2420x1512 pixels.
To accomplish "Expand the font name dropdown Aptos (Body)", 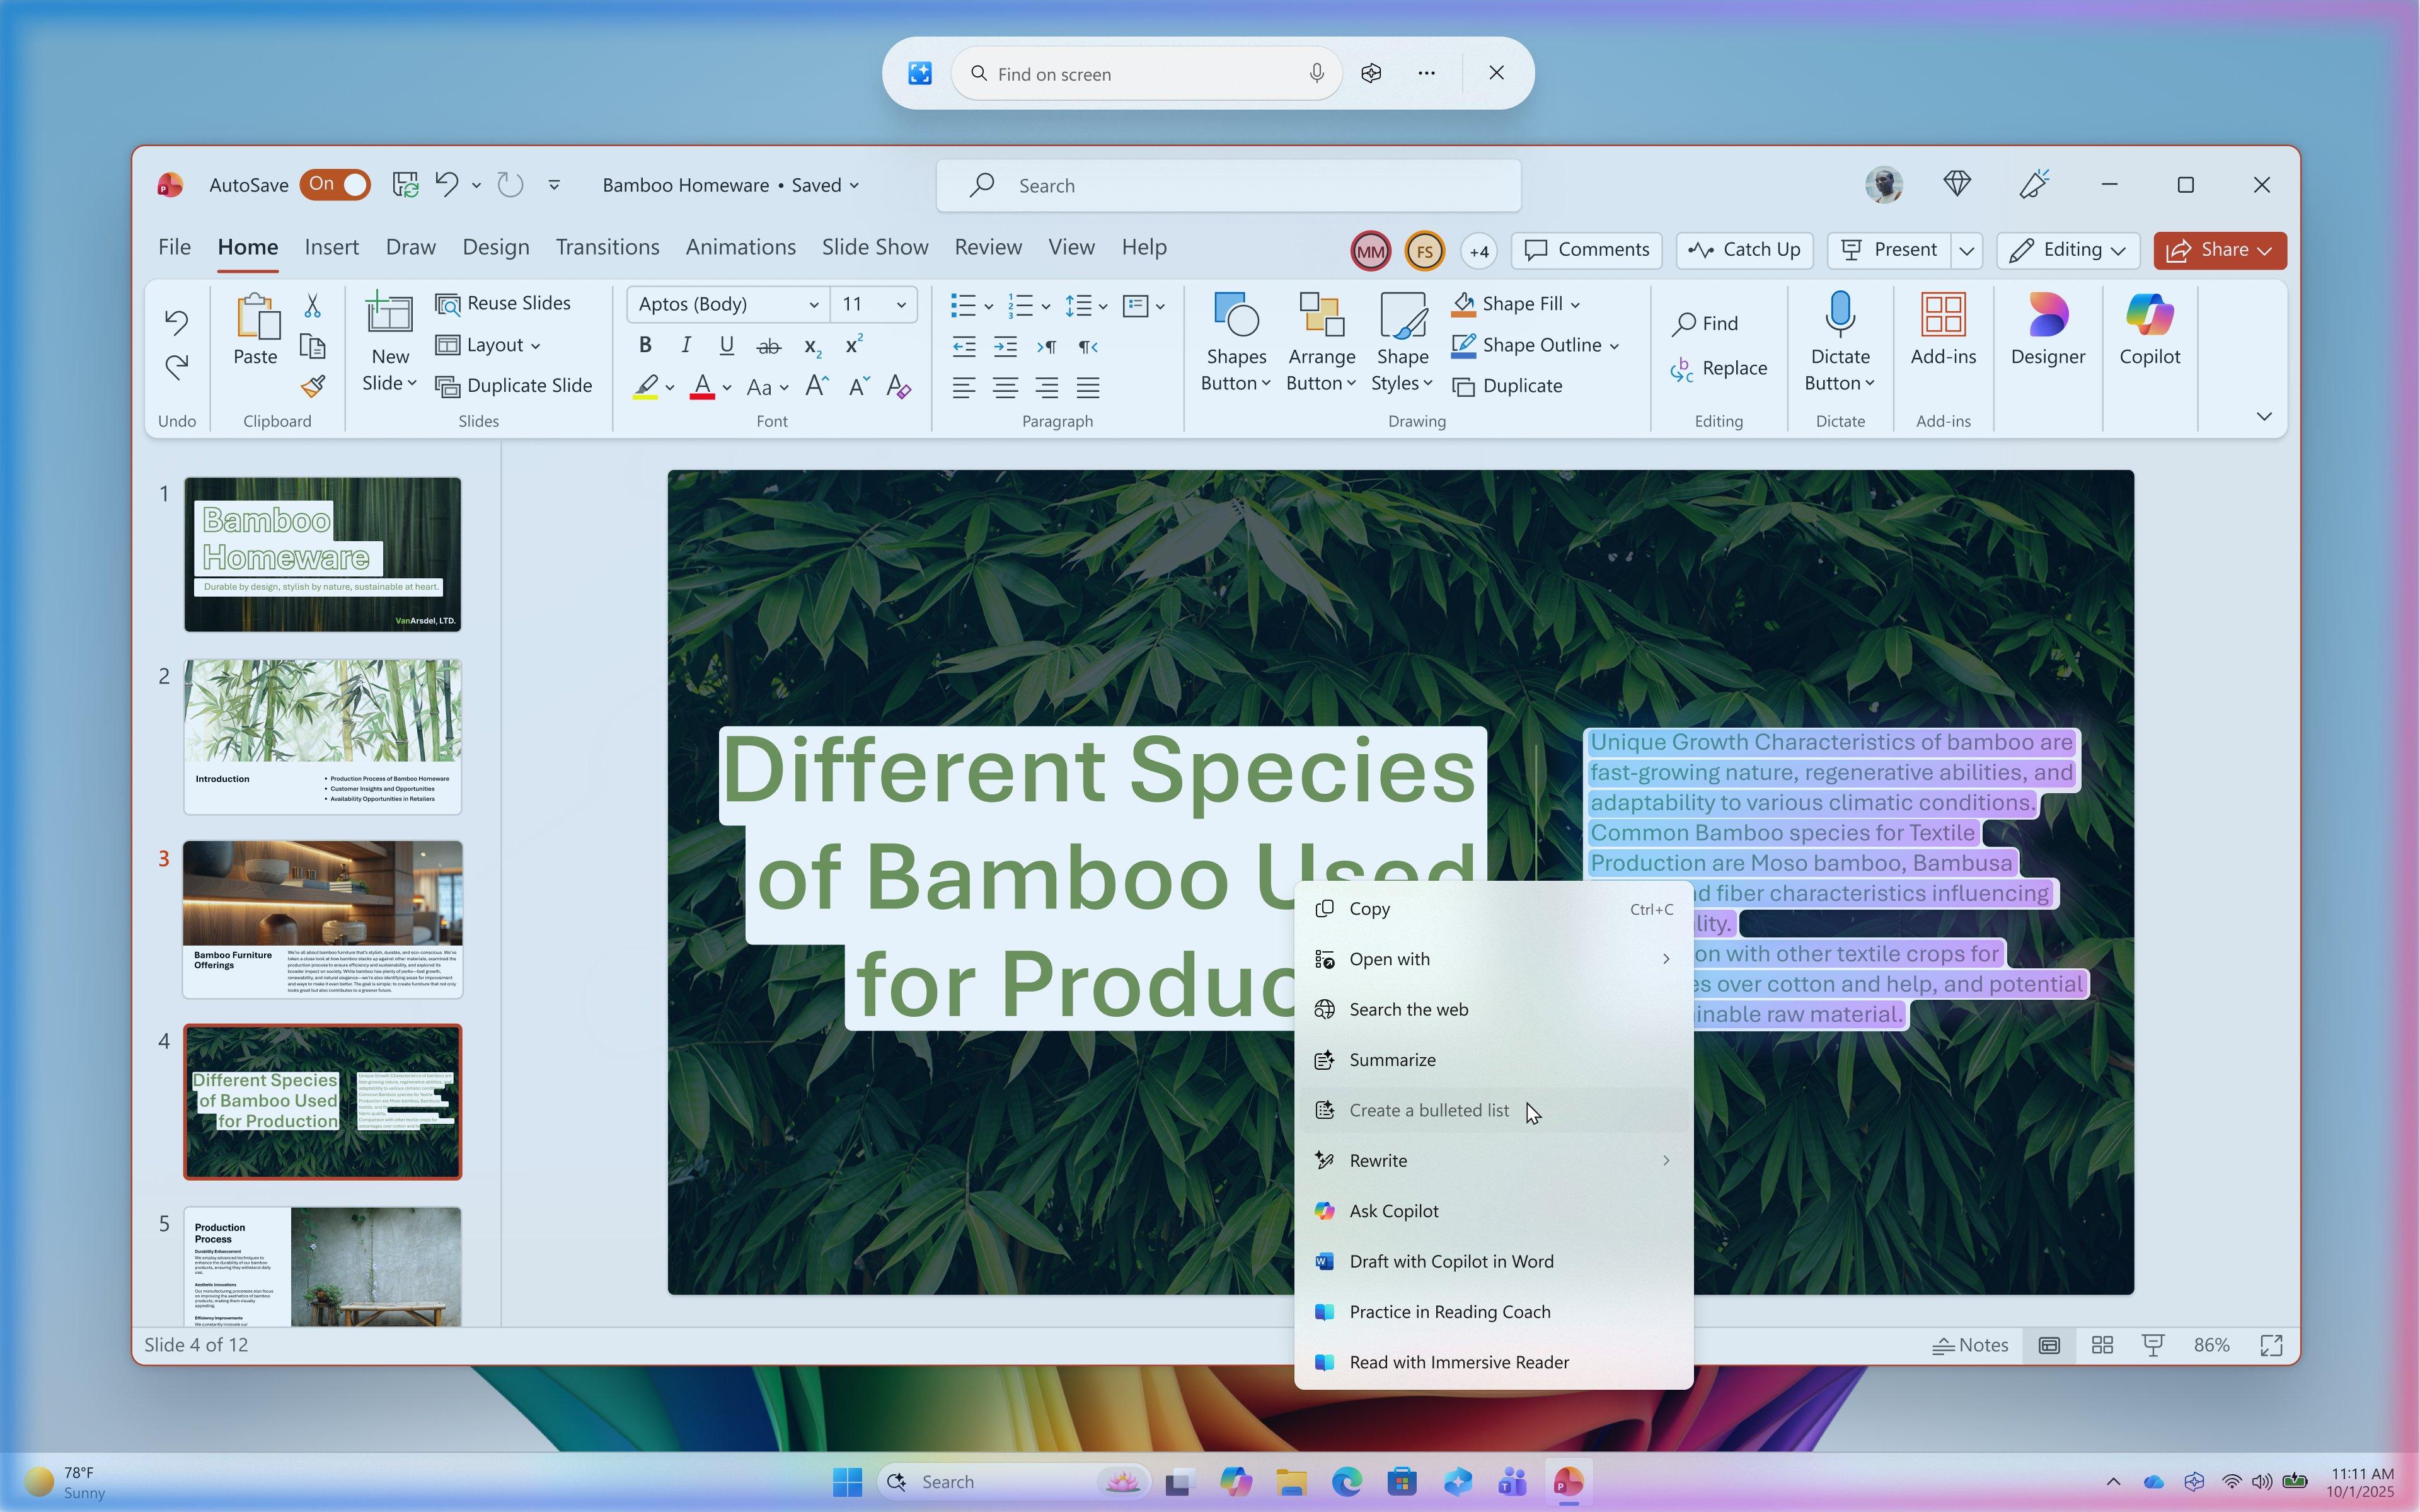I will (x=814, y=304).
